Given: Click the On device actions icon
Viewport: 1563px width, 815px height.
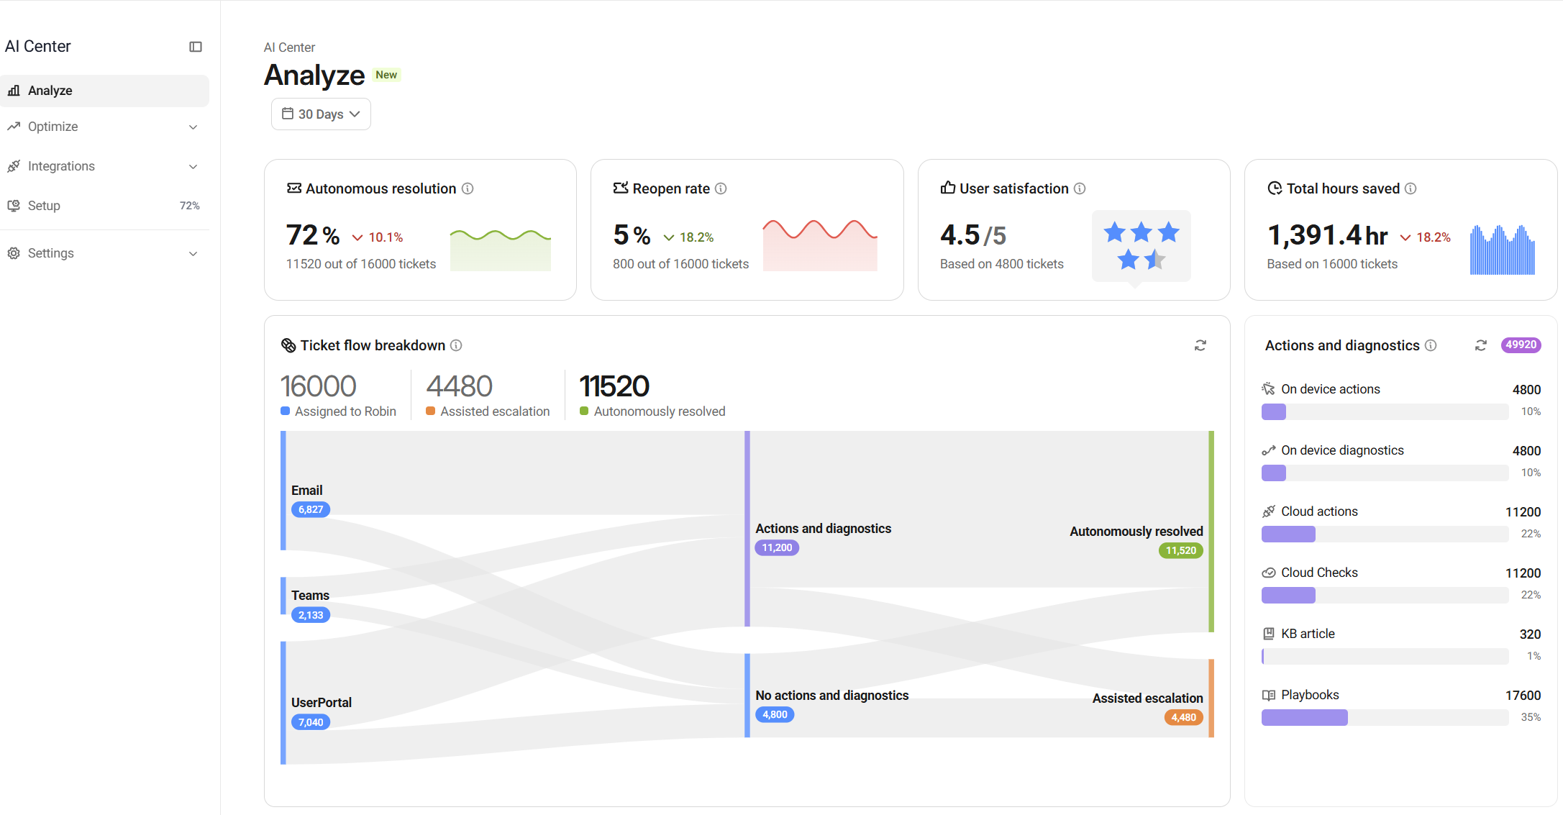Looking at the screenshot, I should (x=1269, y=389).
